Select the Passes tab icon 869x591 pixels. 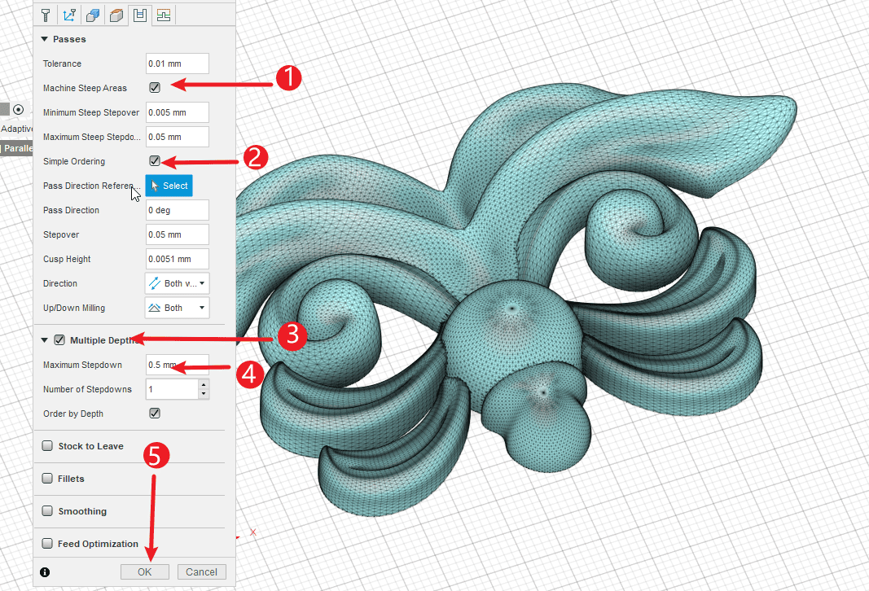point(140,15)
